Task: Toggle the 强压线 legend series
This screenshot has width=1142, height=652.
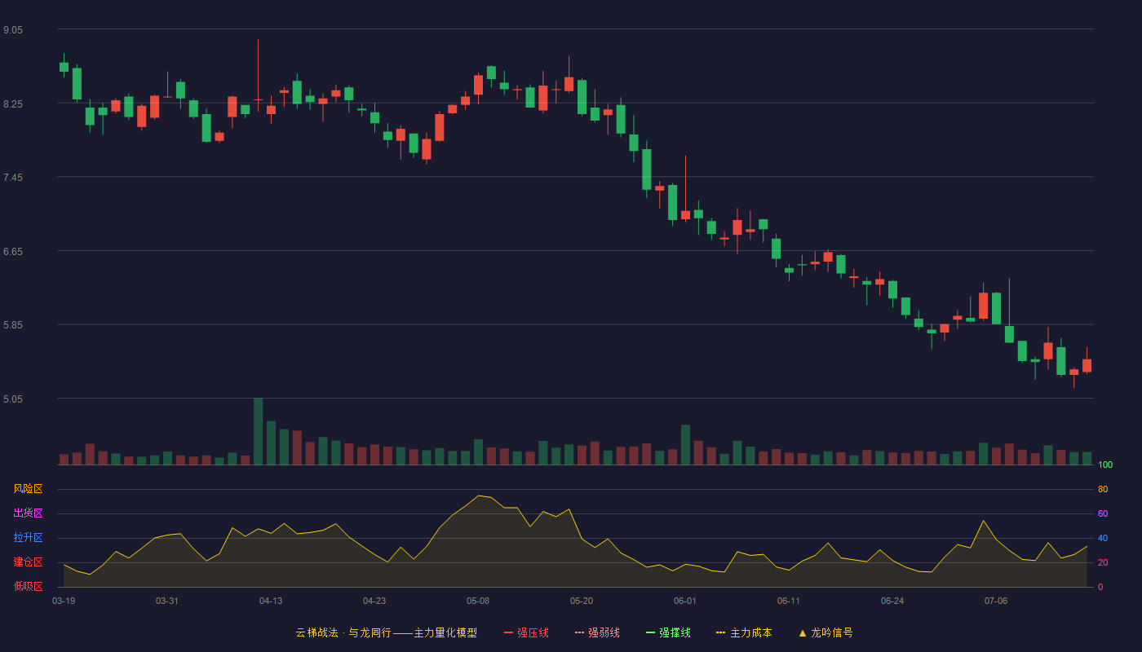Action: (x=526, y=632)
